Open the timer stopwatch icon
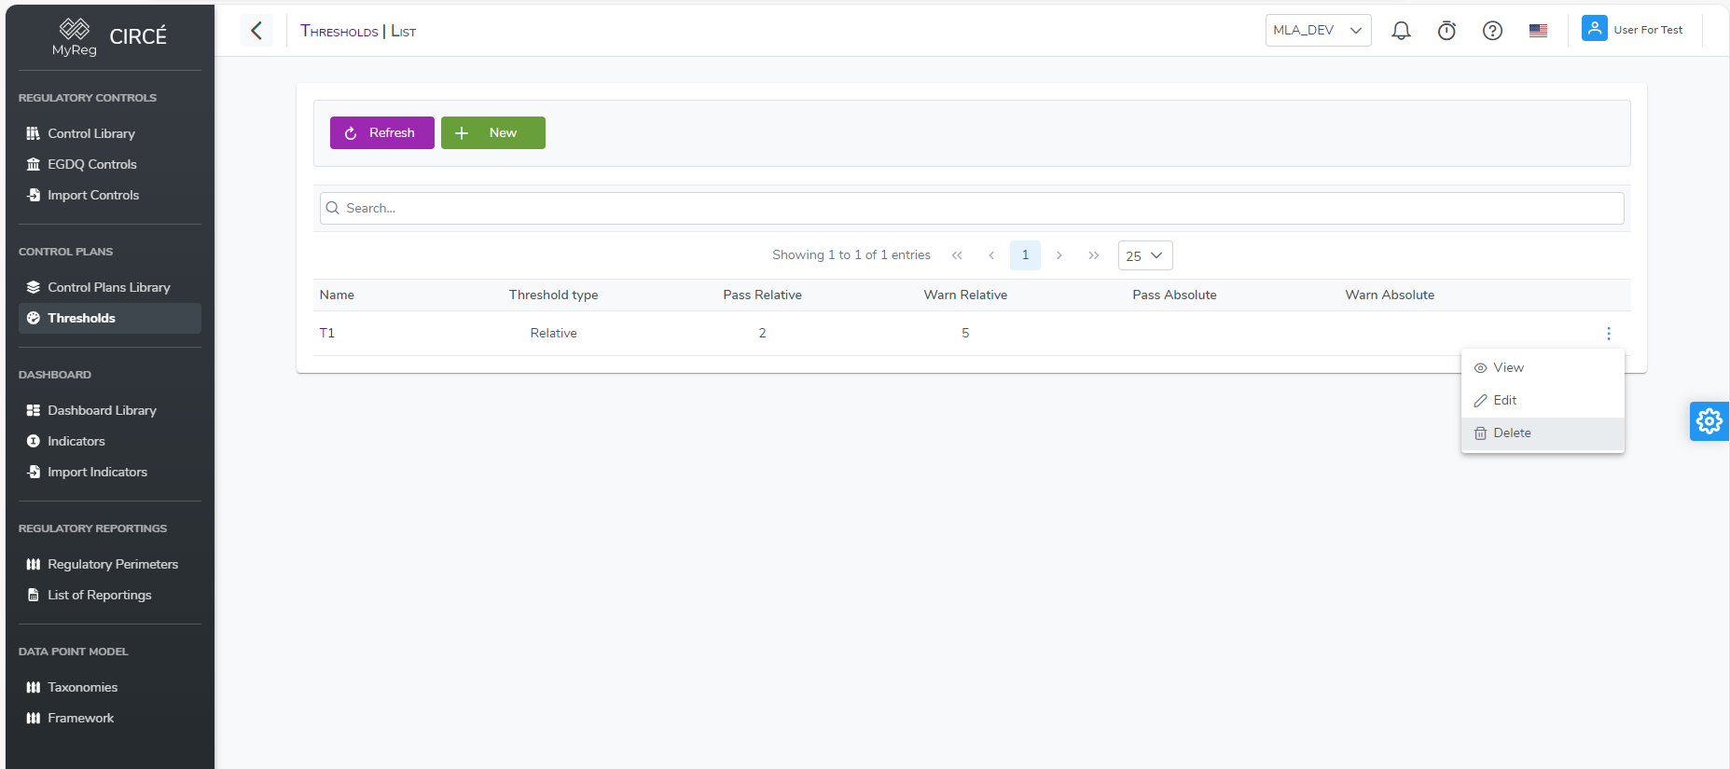The width and height of the screenshot is (1730, 769). (x=1446, y=31)
